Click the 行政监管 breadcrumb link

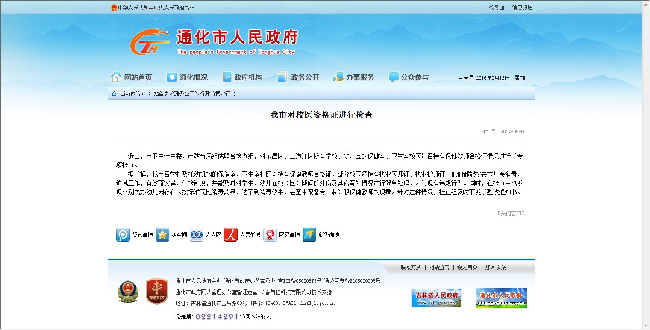pos(210,94)
